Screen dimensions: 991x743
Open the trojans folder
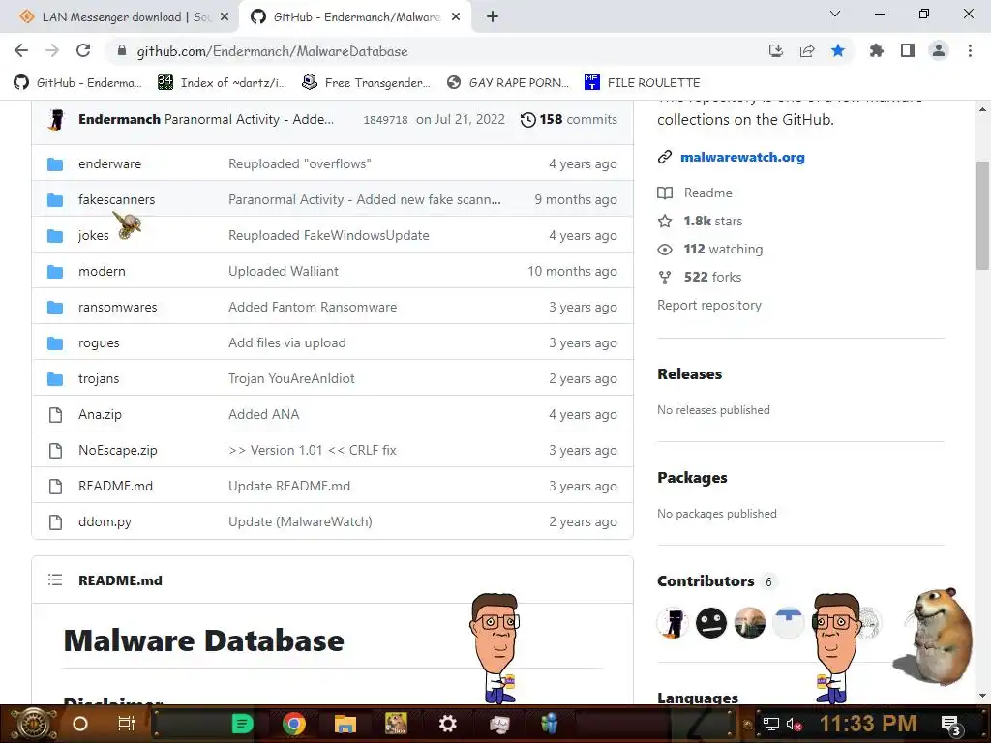click(99, 378)
